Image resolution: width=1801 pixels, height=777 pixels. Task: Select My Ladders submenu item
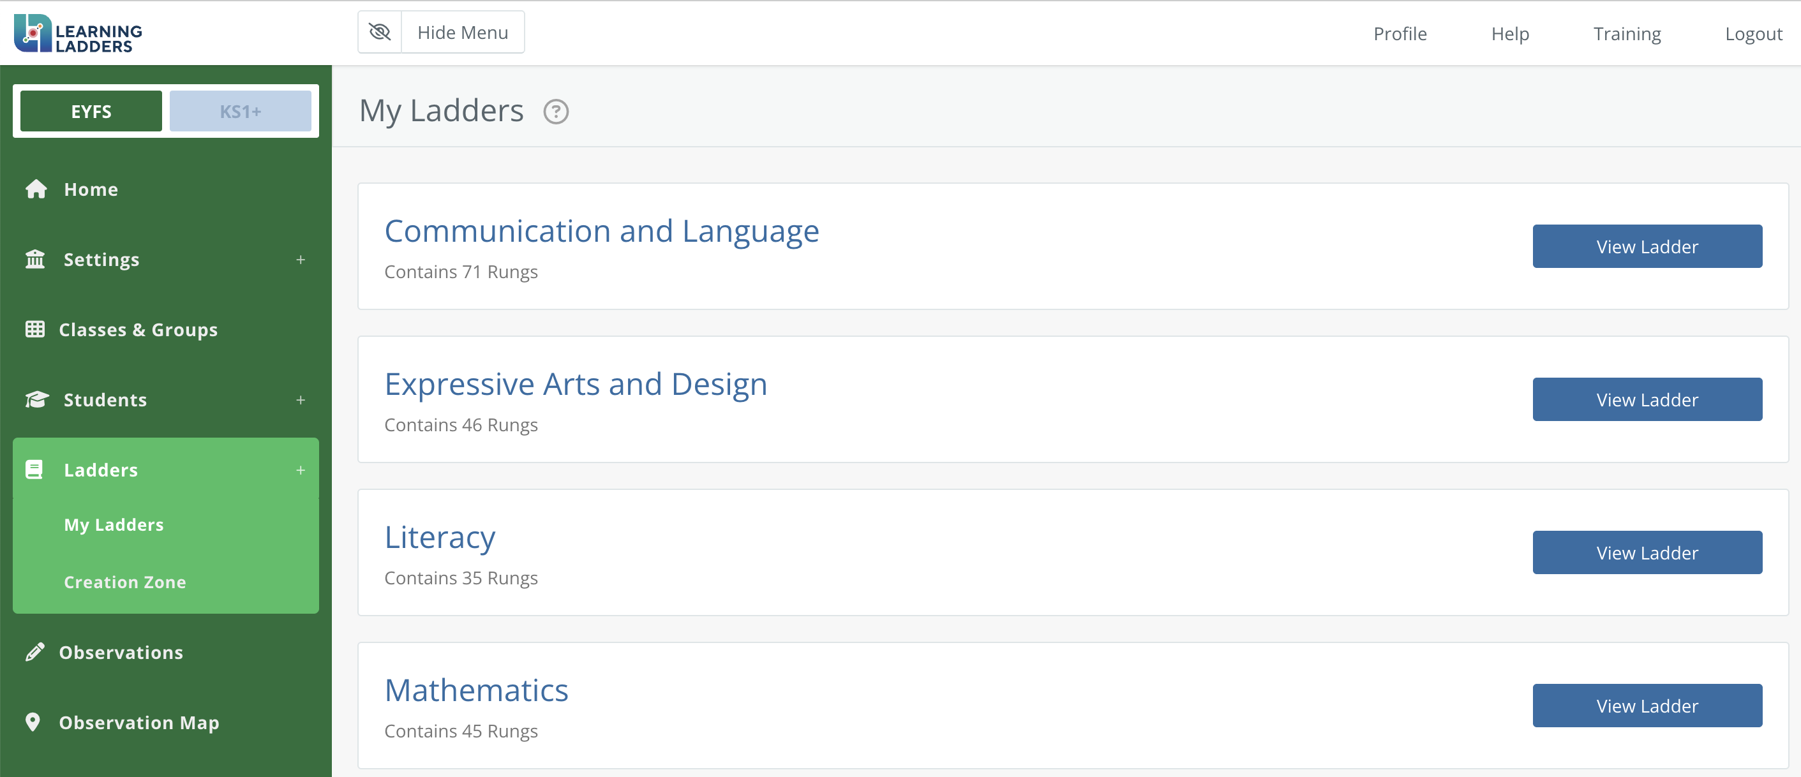click(113, 525)
